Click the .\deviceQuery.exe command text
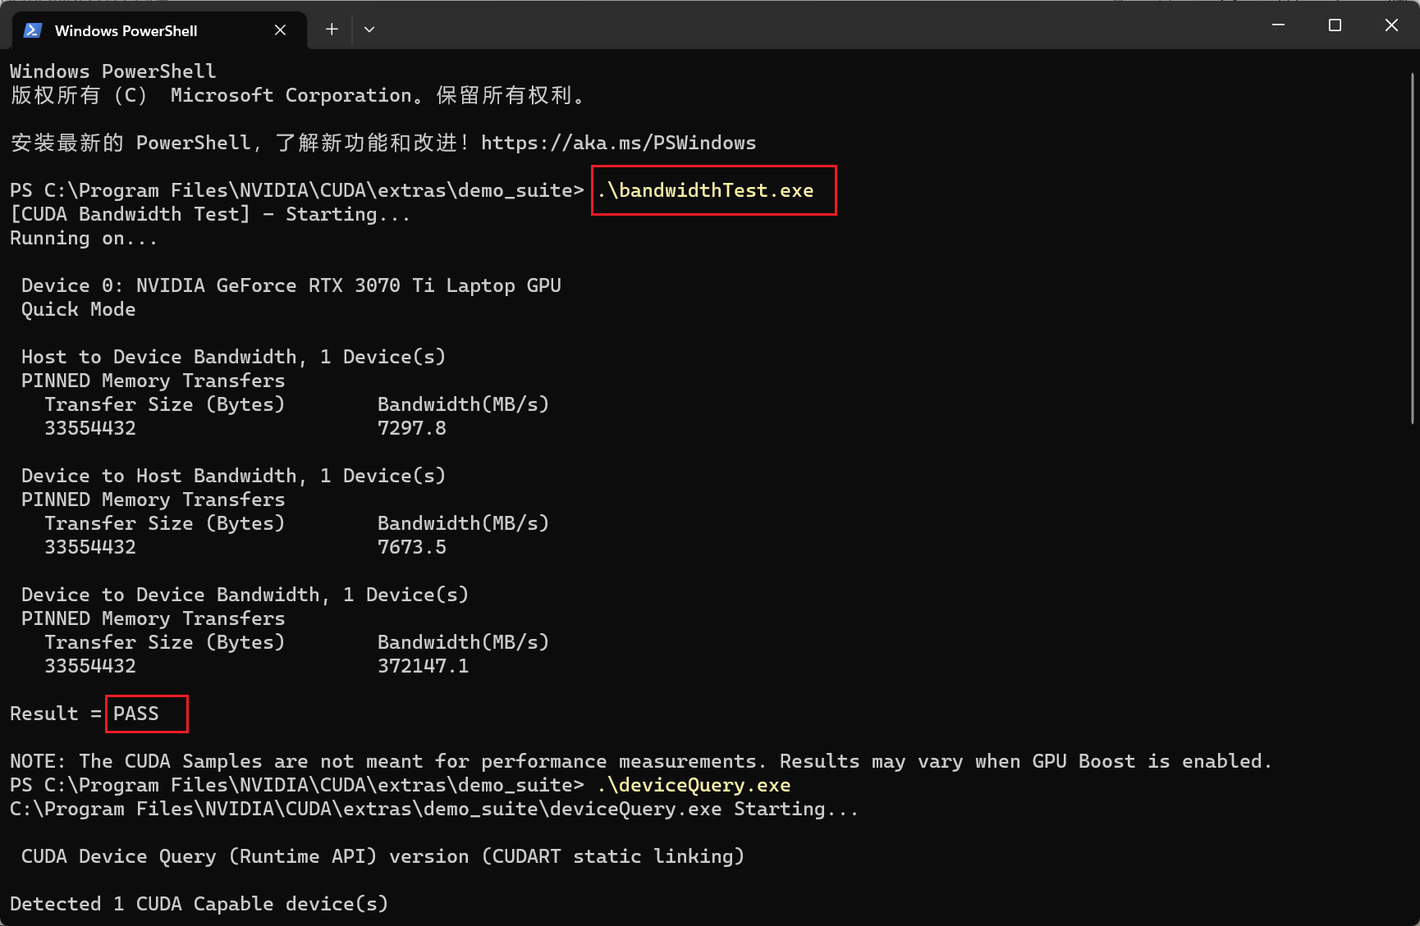Viewport: 1420px width, 926px height. coord(694,785)
